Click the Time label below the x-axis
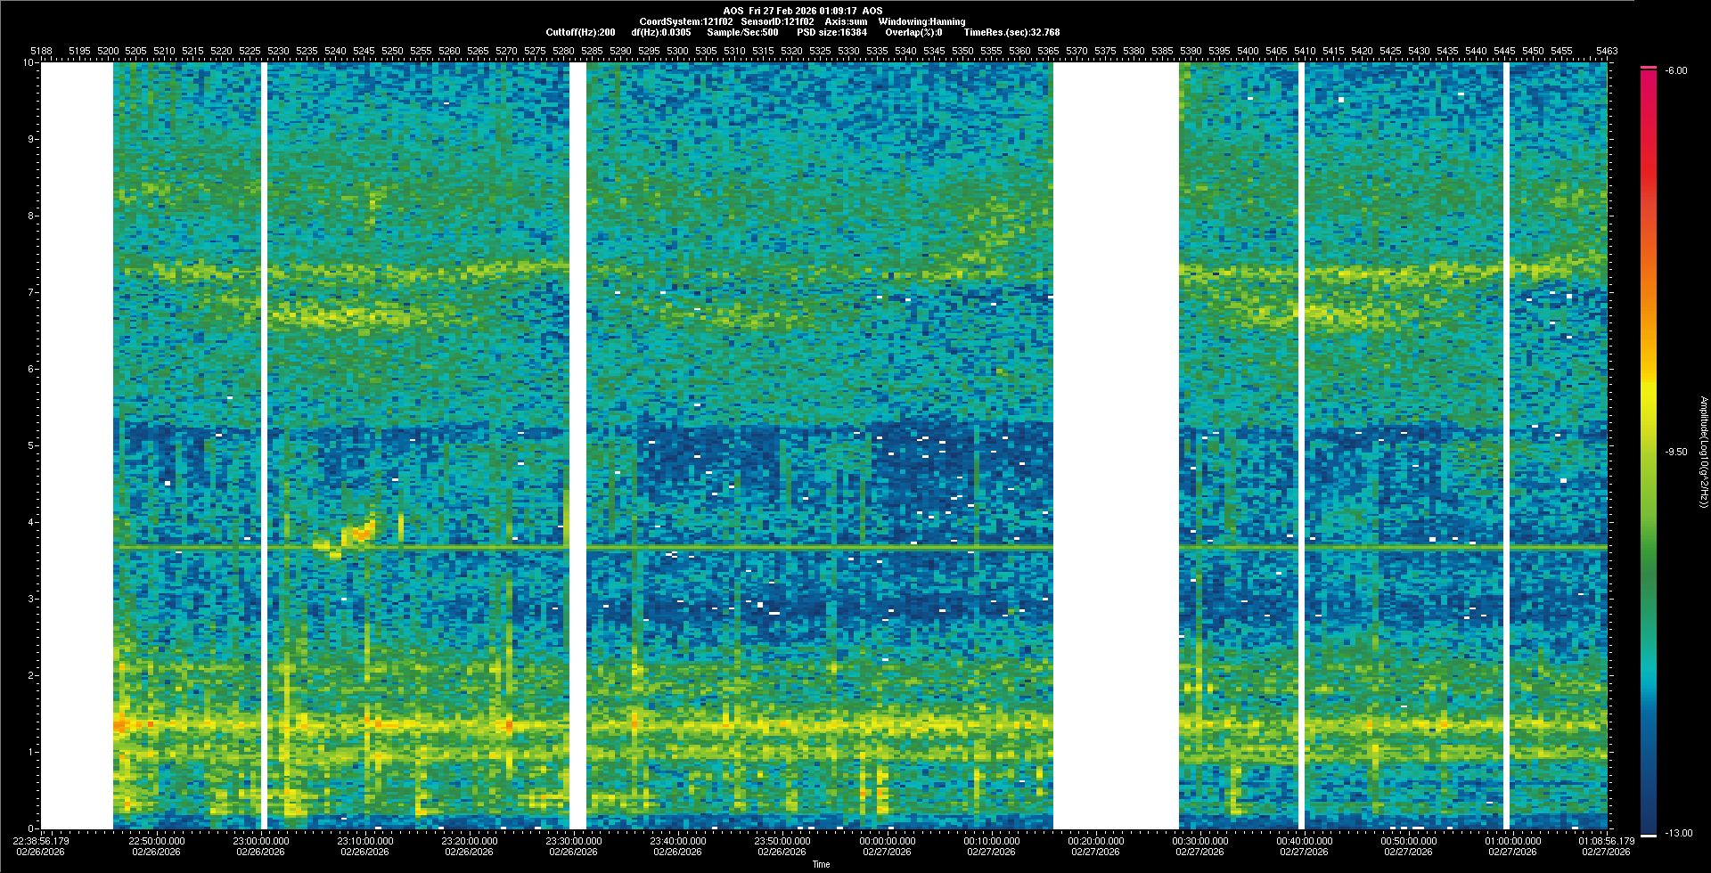Screen dimensions: 1711x873 (x=821, y=864)
